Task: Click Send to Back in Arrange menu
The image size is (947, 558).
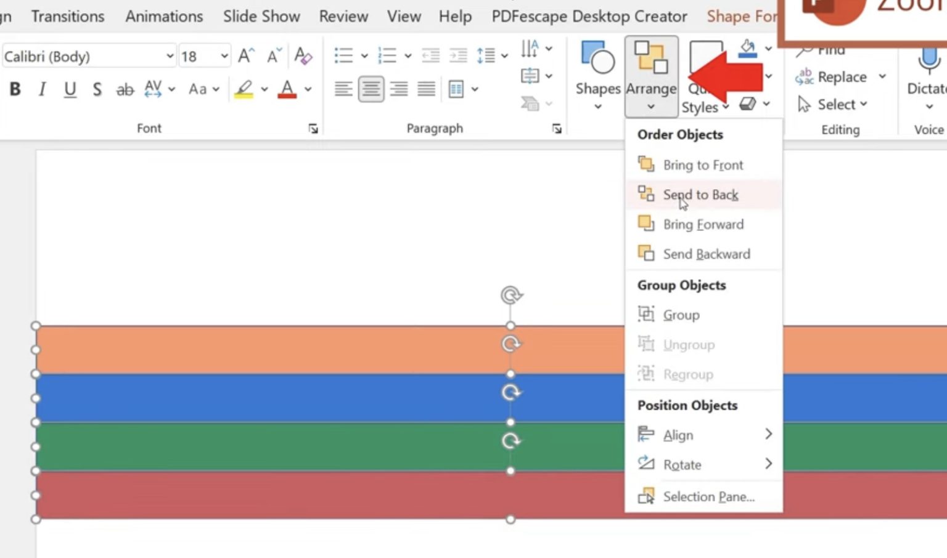Action: click(700, 194)
